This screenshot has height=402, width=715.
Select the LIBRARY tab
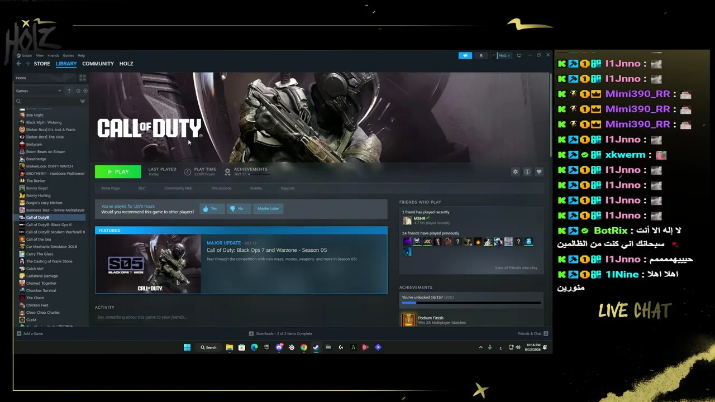point(66,64)
